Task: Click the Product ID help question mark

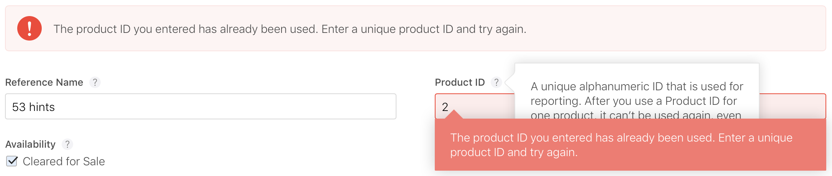Action: (496, 82)
